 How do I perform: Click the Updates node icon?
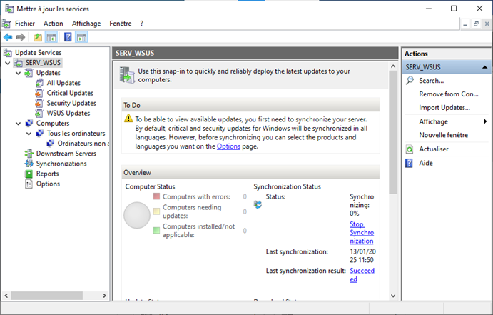(29, 73)
